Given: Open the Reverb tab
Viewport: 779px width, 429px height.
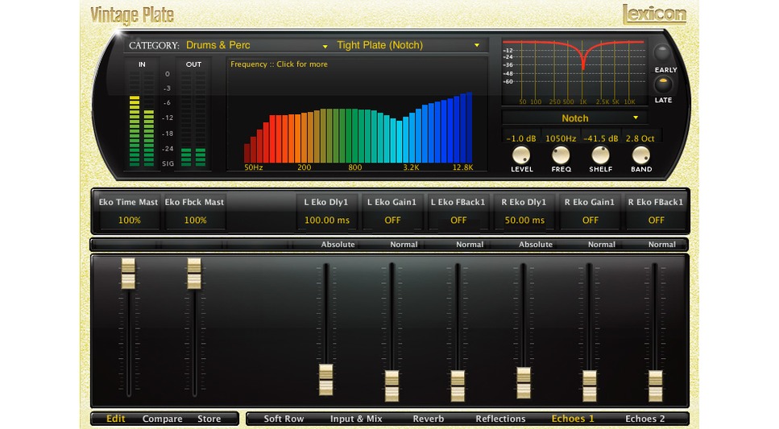Looking at the screenshot, I should coord(429,419).
